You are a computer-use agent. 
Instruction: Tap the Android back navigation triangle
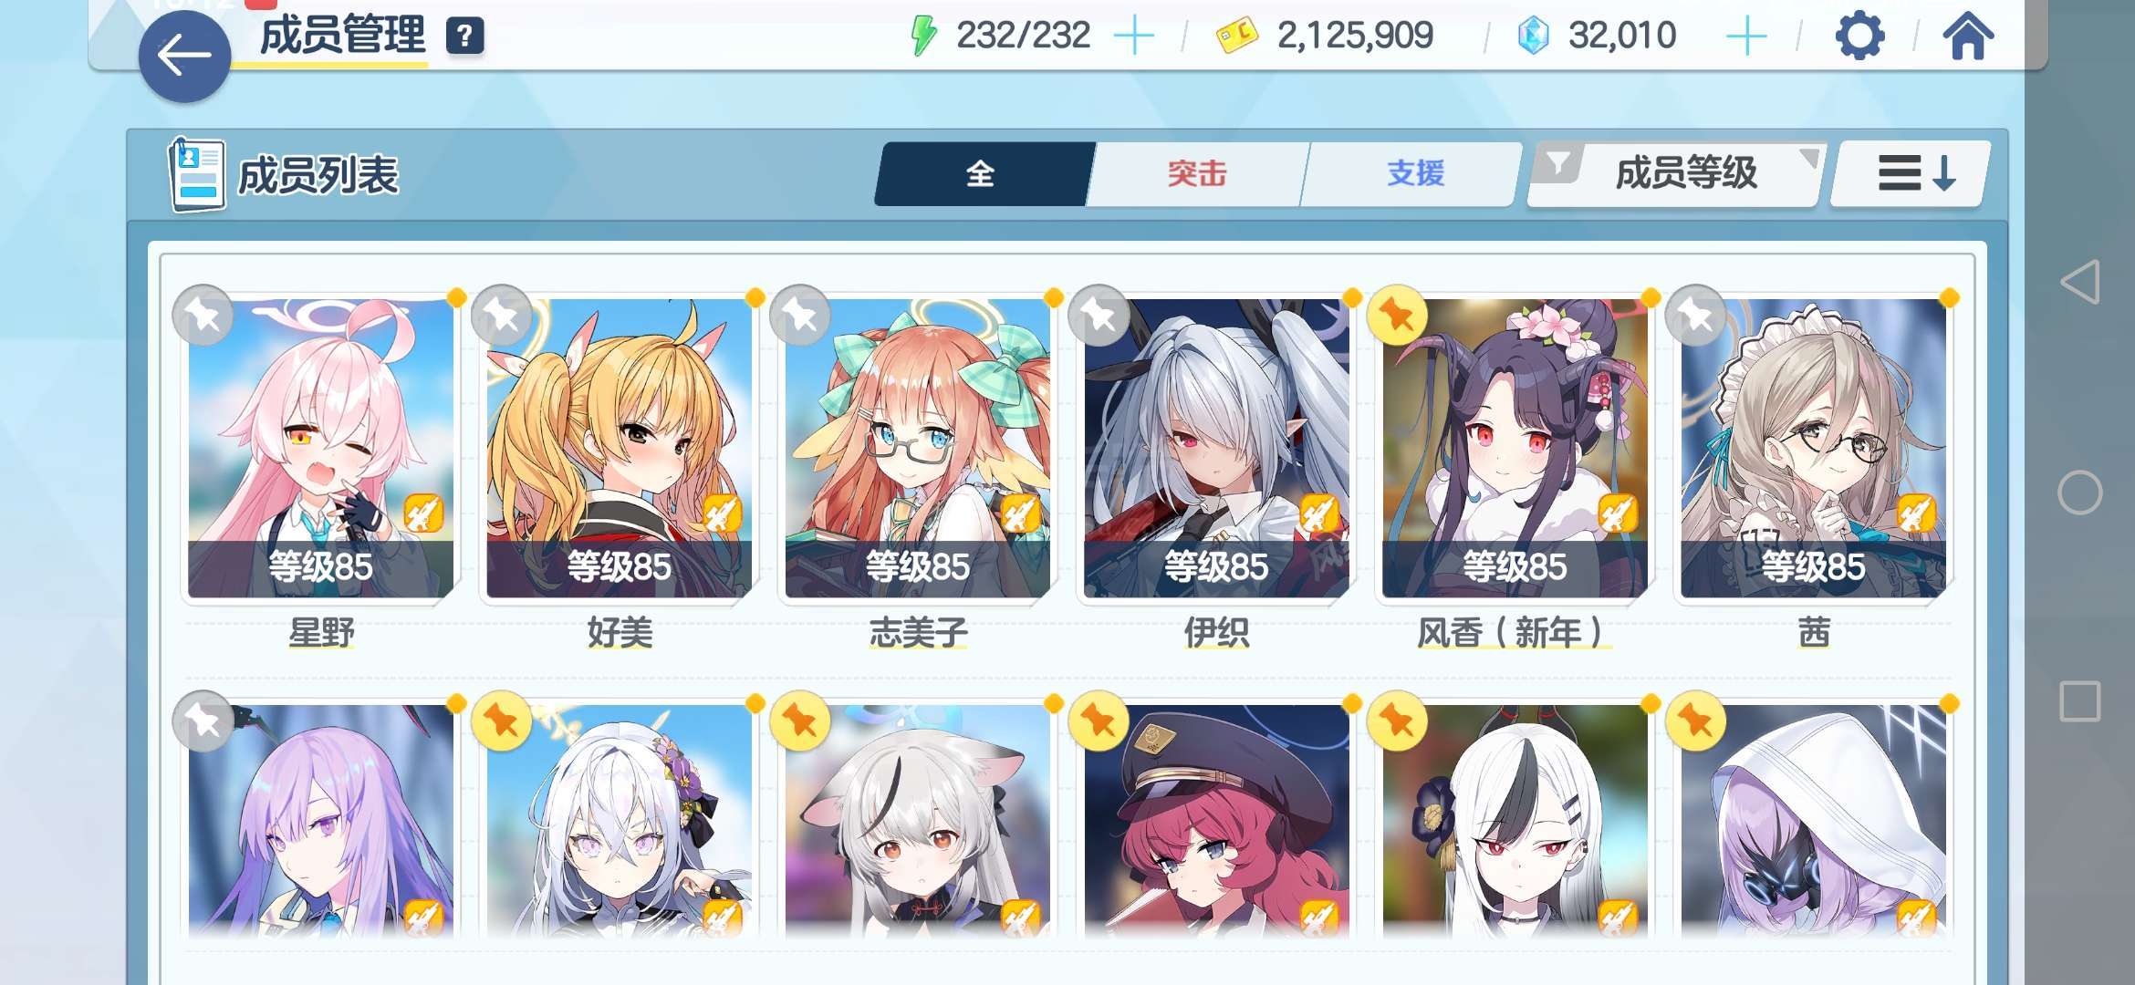2080,282
